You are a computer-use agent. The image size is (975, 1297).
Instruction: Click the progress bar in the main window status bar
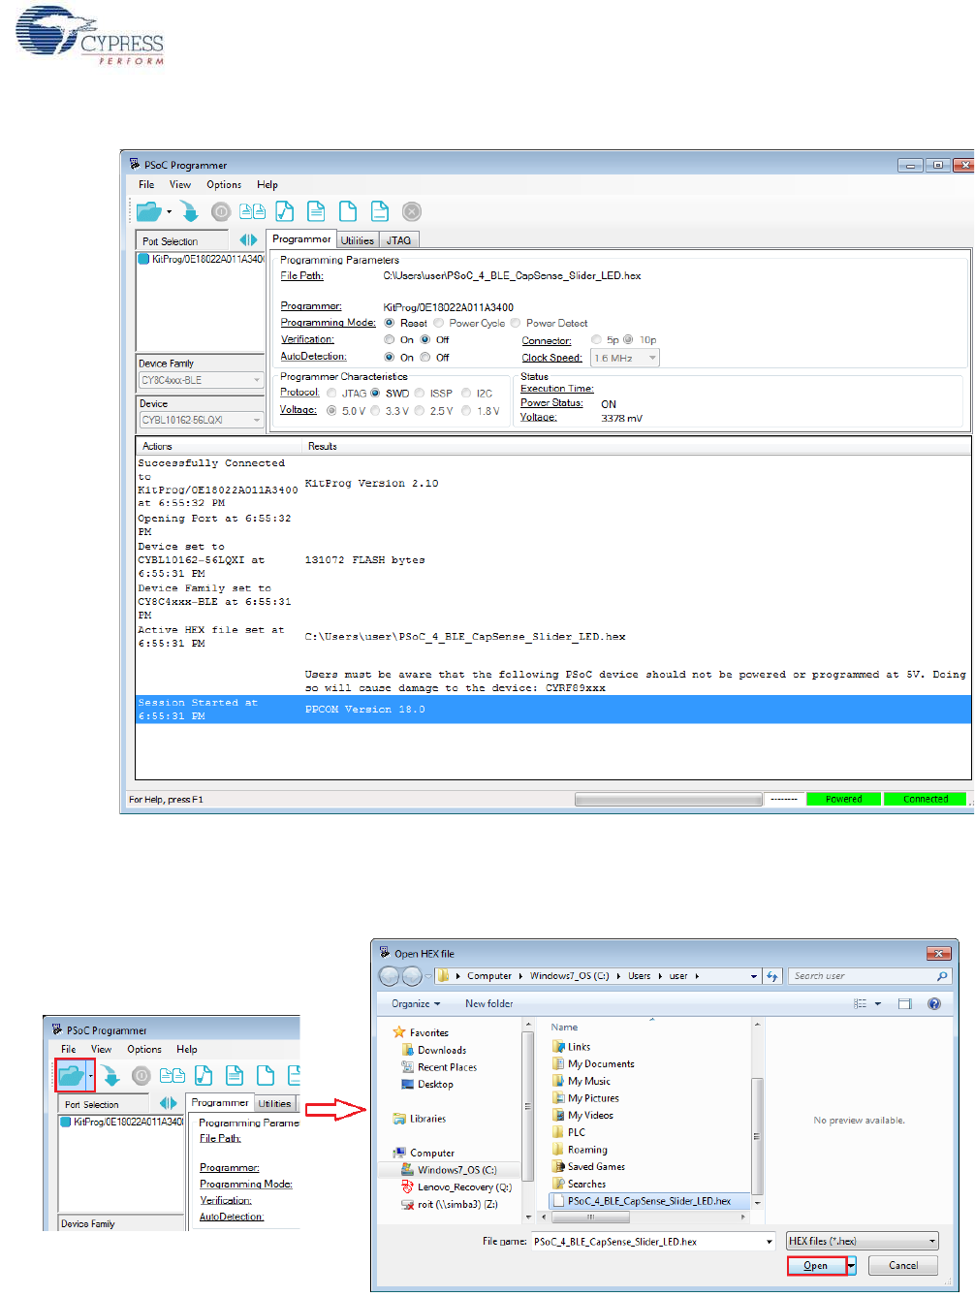coord(668,800)
